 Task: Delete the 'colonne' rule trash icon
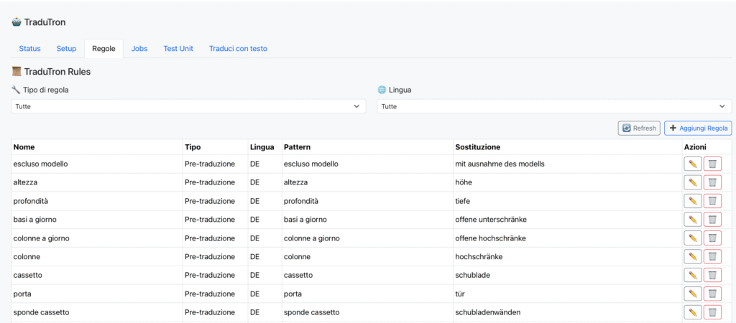coord(712,256)
